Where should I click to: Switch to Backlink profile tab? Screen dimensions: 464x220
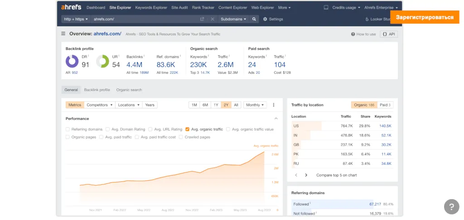pyautogui.click(x=97, y=90)
